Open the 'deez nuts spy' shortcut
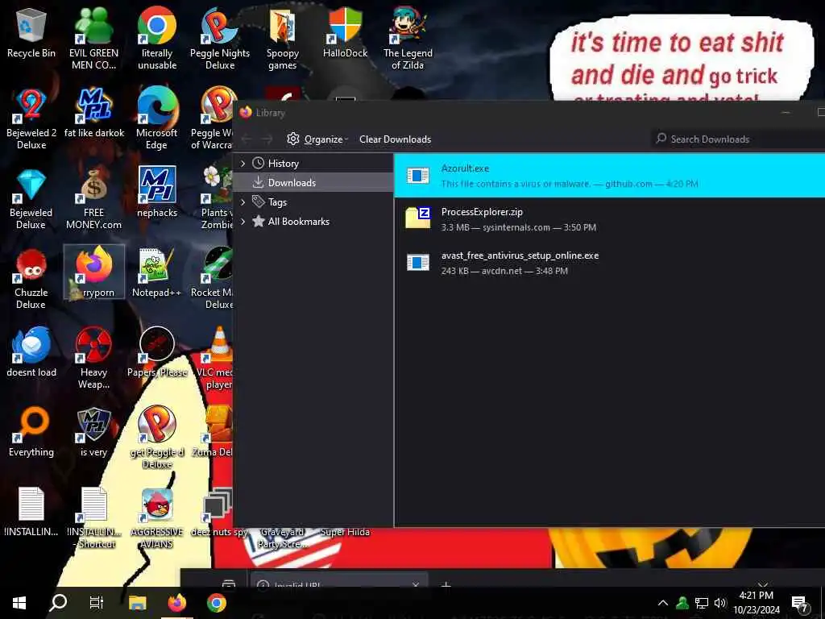 219,512
